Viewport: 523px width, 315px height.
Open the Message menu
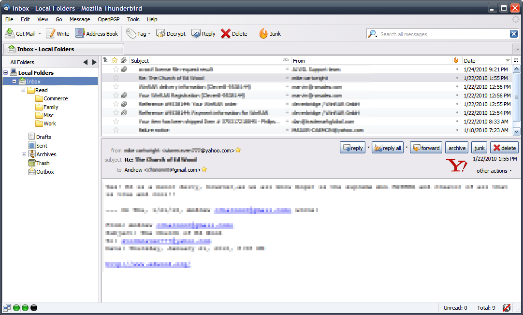pyautogui.click(x=80, y=19)
